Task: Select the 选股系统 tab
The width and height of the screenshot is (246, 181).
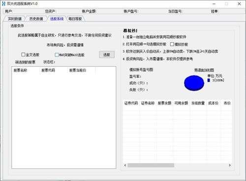Action: click(x=57, y=19)
